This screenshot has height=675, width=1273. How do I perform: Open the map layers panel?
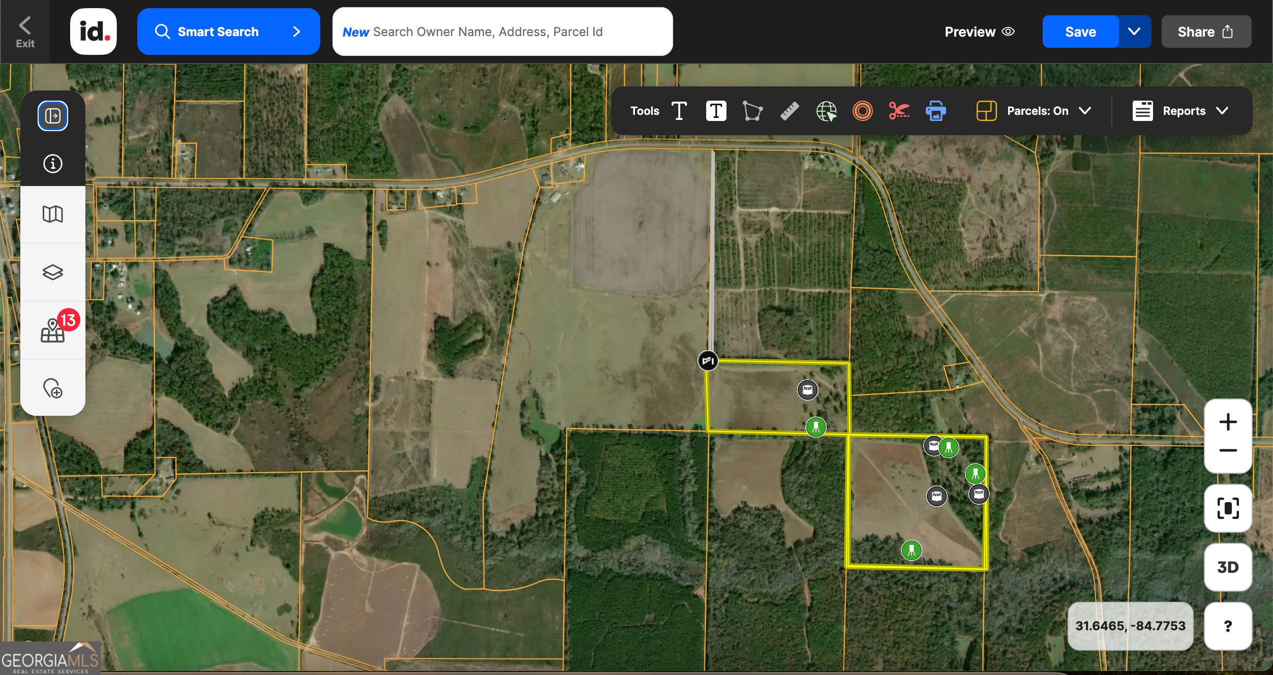pyautogui.click(x=52, y=272)
